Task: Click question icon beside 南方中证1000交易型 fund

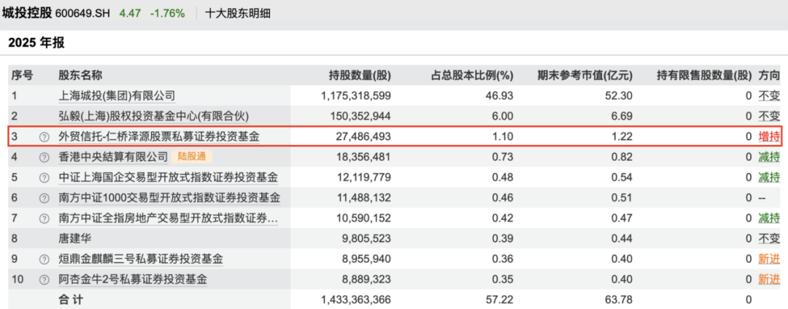Action: pos(45,197)
